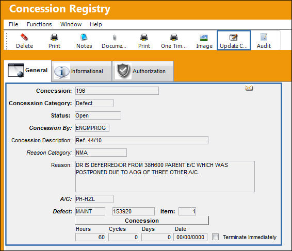Click the Update C... toolbar icon
This screenshot has height=251, width=292.
coord(234,41)
